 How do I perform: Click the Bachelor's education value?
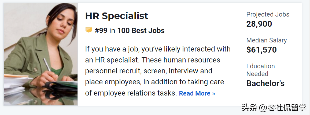pyautogui.click(x=265, y=84)
